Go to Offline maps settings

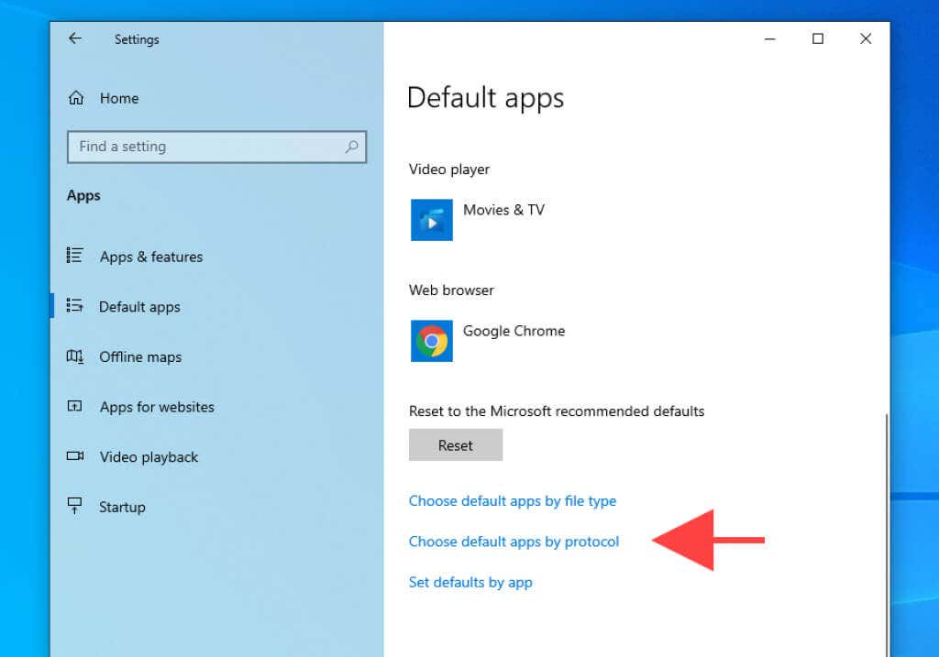(x=140, y=357)
